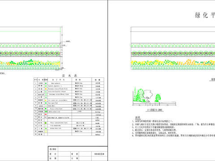Screen dimensions: 215x161
Task: Click the 规格 column header
Action: click(78, 80)
